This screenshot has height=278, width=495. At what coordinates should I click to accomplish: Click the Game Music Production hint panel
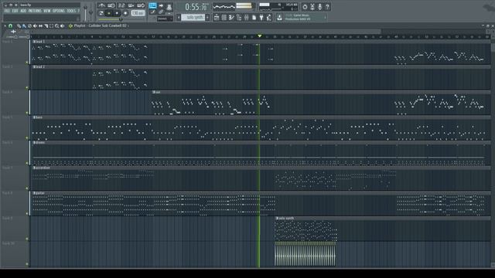[x=306, y=17]
